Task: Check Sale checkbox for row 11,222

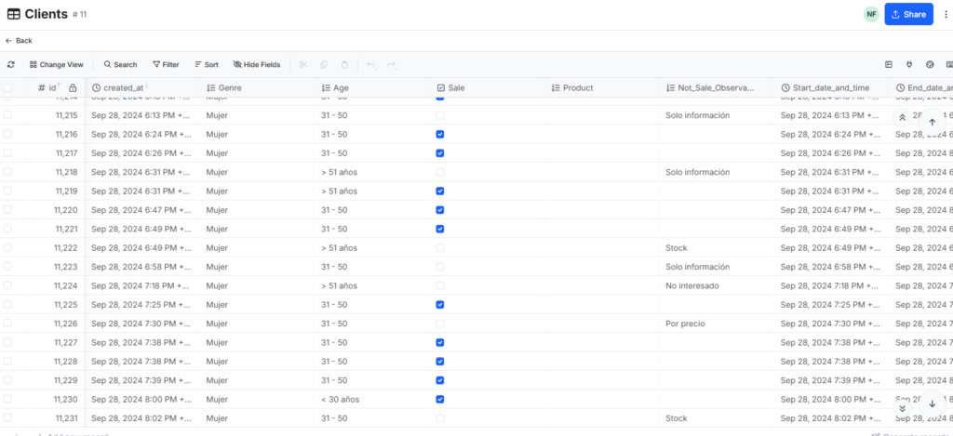Action: coord(440,248)
